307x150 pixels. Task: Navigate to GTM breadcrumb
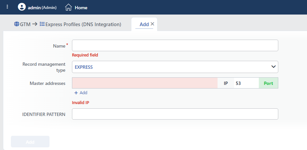25,24
